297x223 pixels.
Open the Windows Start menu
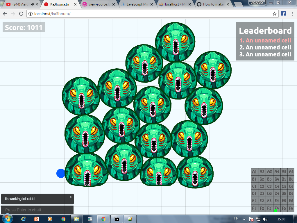click(7, 219)
